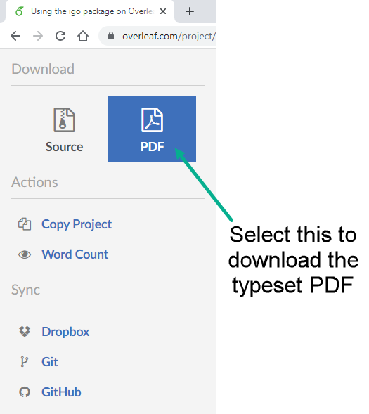The width and height of the screenshot is (369, 414).
Task: Open the GitHub sync link
Action: point(61,392)
